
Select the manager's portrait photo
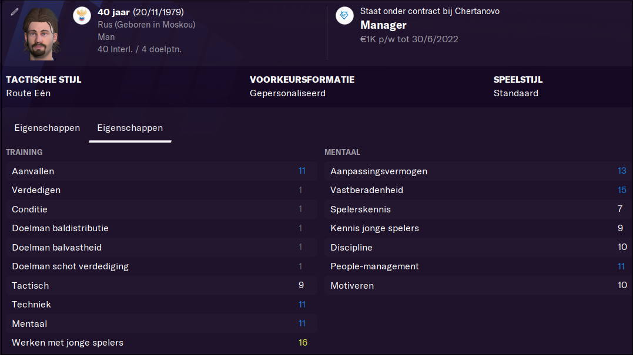coord(41,34)
